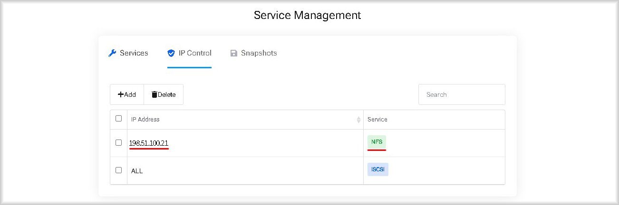Click the trash can Delete icon
619x205 pixels.
[x=155, y=94]
